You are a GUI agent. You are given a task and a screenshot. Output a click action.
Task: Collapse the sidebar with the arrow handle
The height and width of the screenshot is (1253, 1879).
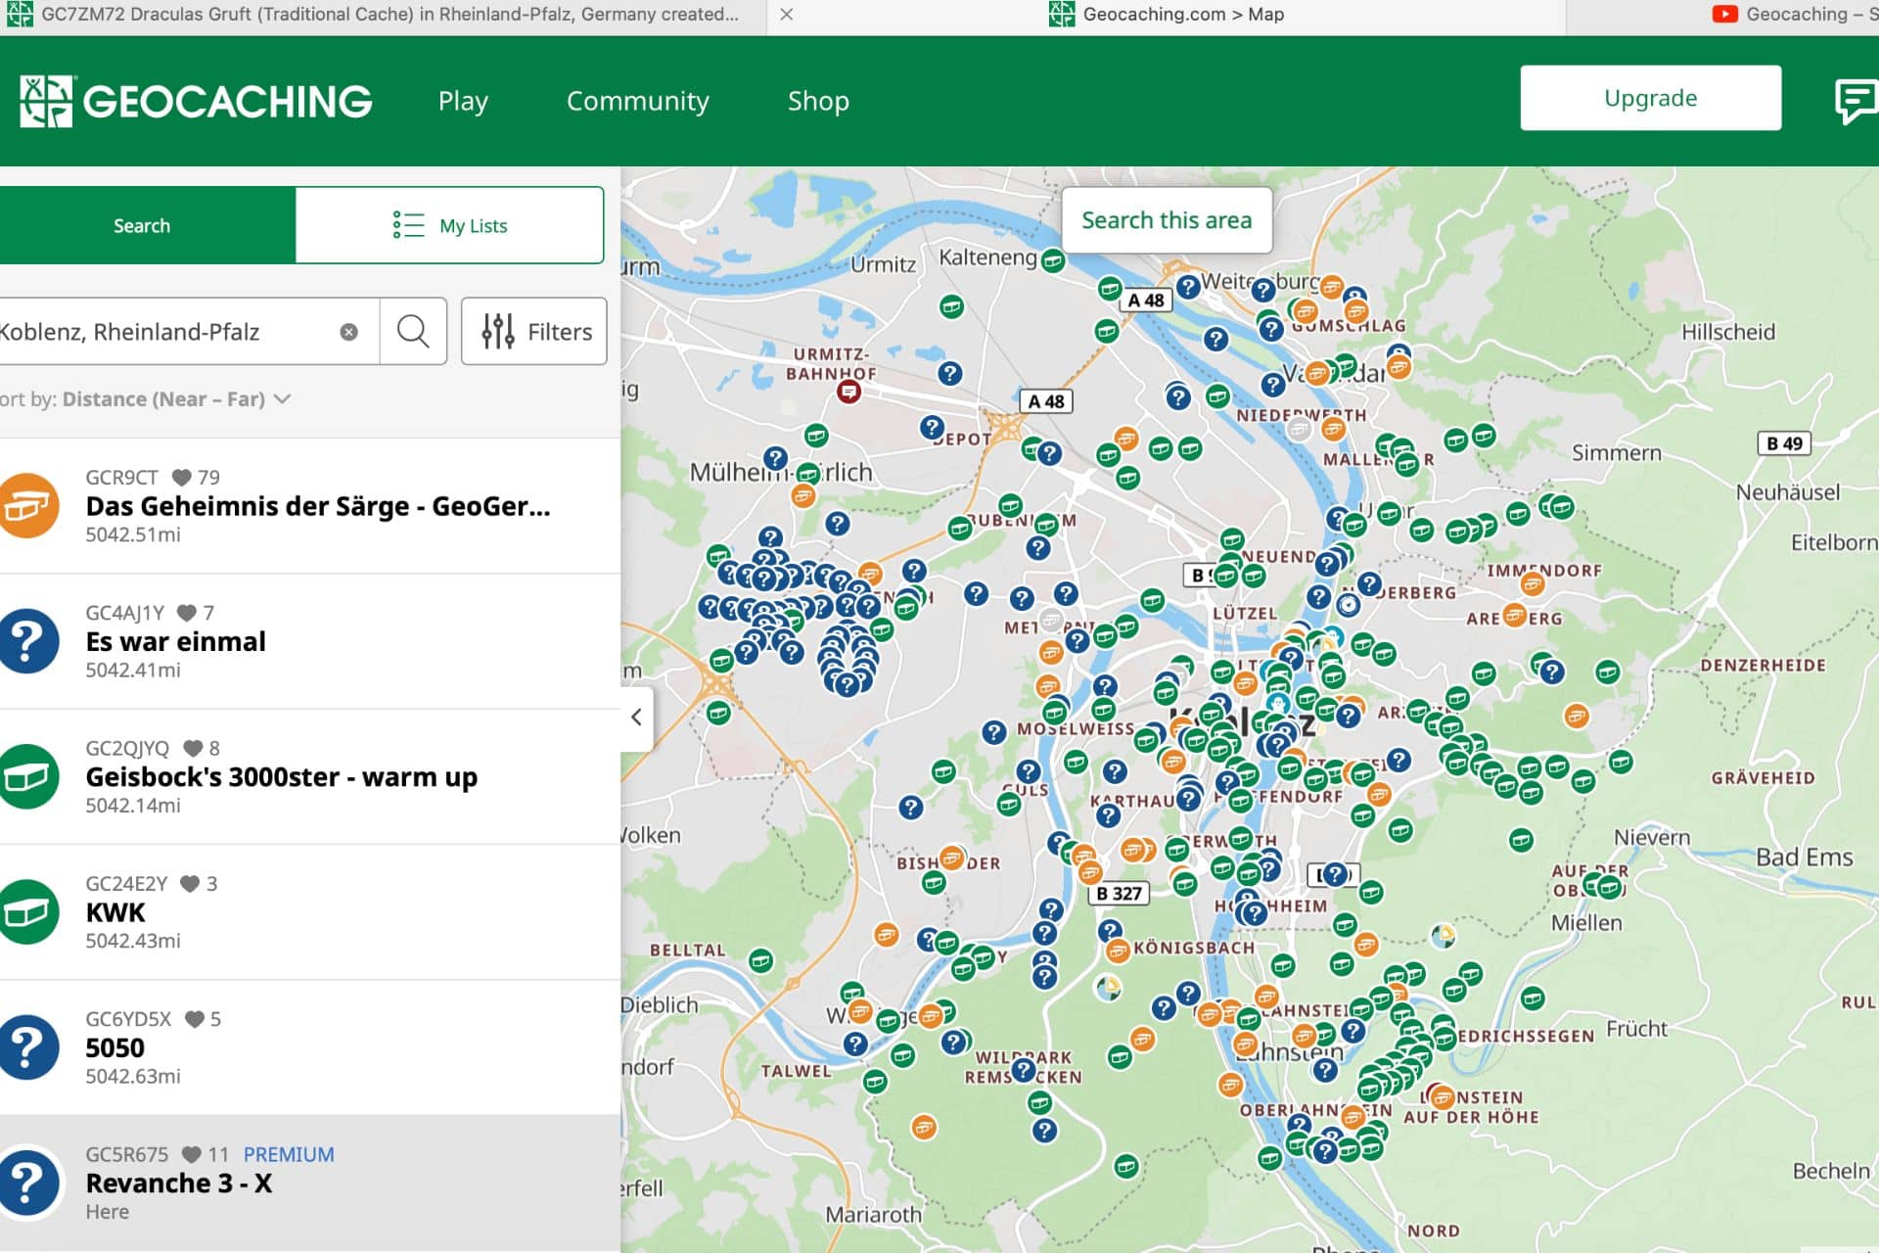click(x=636, y=717)
